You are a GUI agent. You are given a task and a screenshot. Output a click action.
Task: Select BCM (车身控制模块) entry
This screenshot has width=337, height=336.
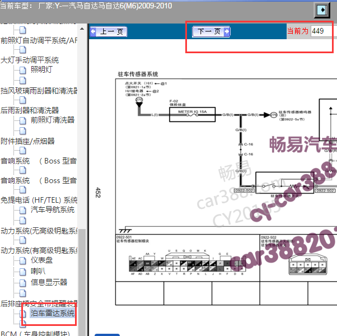tap(35, 333)
